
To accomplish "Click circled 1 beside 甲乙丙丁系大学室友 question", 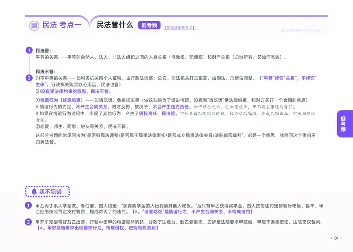I will pyautogui.click(x=28, y=205).
